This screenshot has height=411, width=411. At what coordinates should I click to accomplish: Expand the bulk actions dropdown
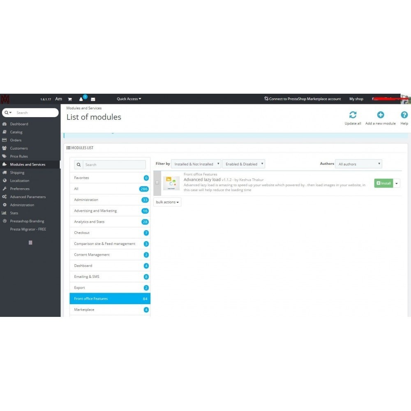[x=167, y=202]
